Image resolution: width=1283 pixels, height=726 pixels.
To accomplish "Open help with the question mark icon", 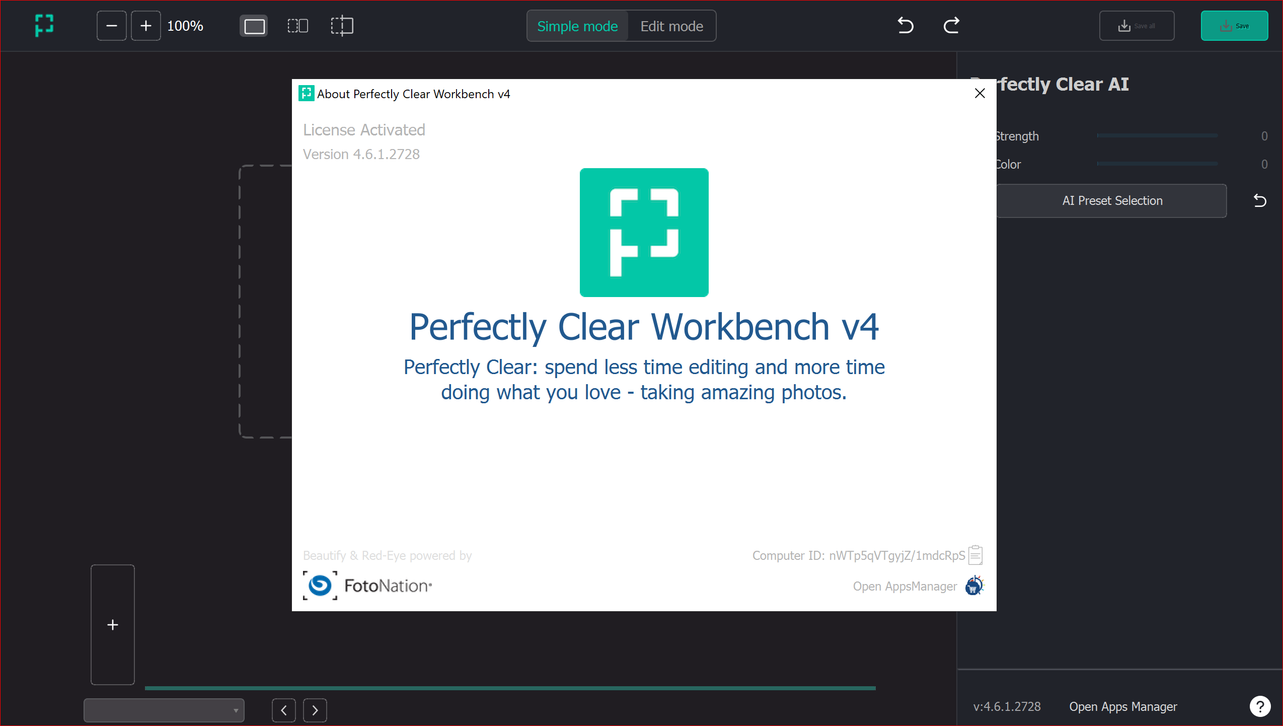I will click(x=1260, y=706).
